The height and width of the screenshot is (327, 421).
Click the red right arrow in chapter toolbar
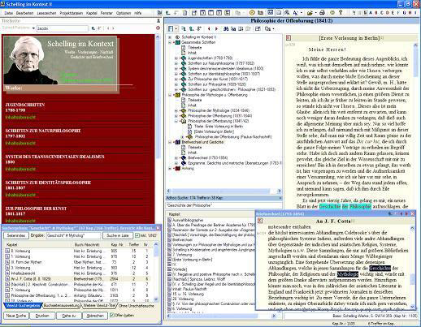coord(216,28)
